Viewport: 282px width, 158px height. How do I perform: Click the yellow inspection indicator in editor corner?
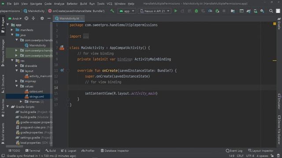[x=275, y=24]
